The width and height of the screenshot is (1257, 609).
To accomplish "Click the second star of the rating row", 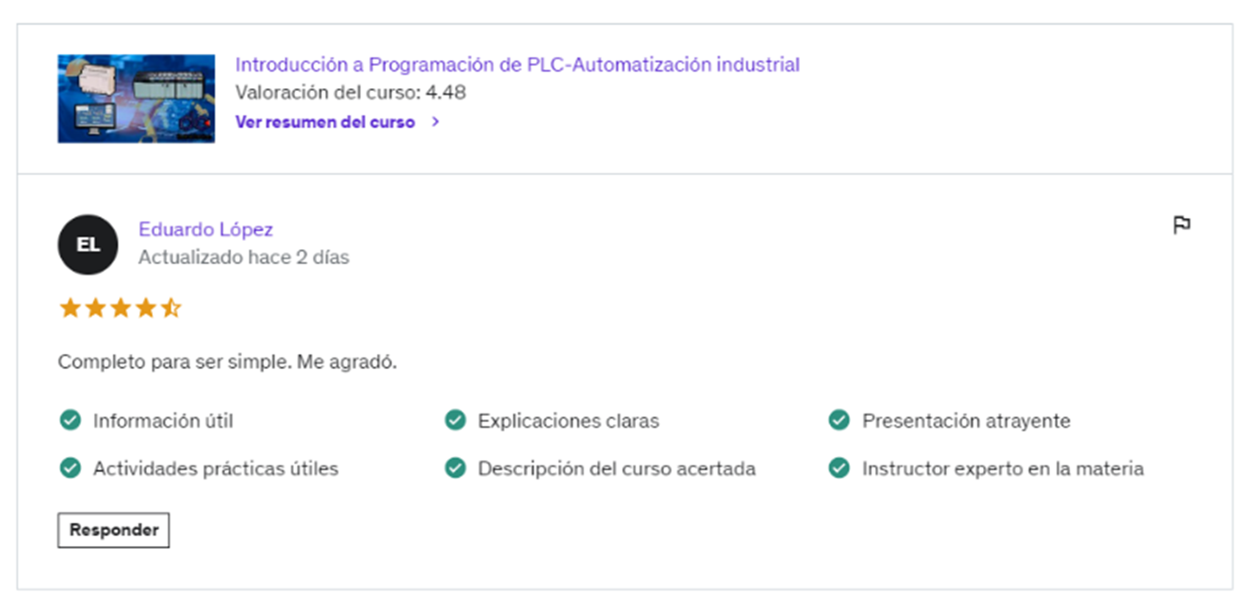I will coord(95,307).
